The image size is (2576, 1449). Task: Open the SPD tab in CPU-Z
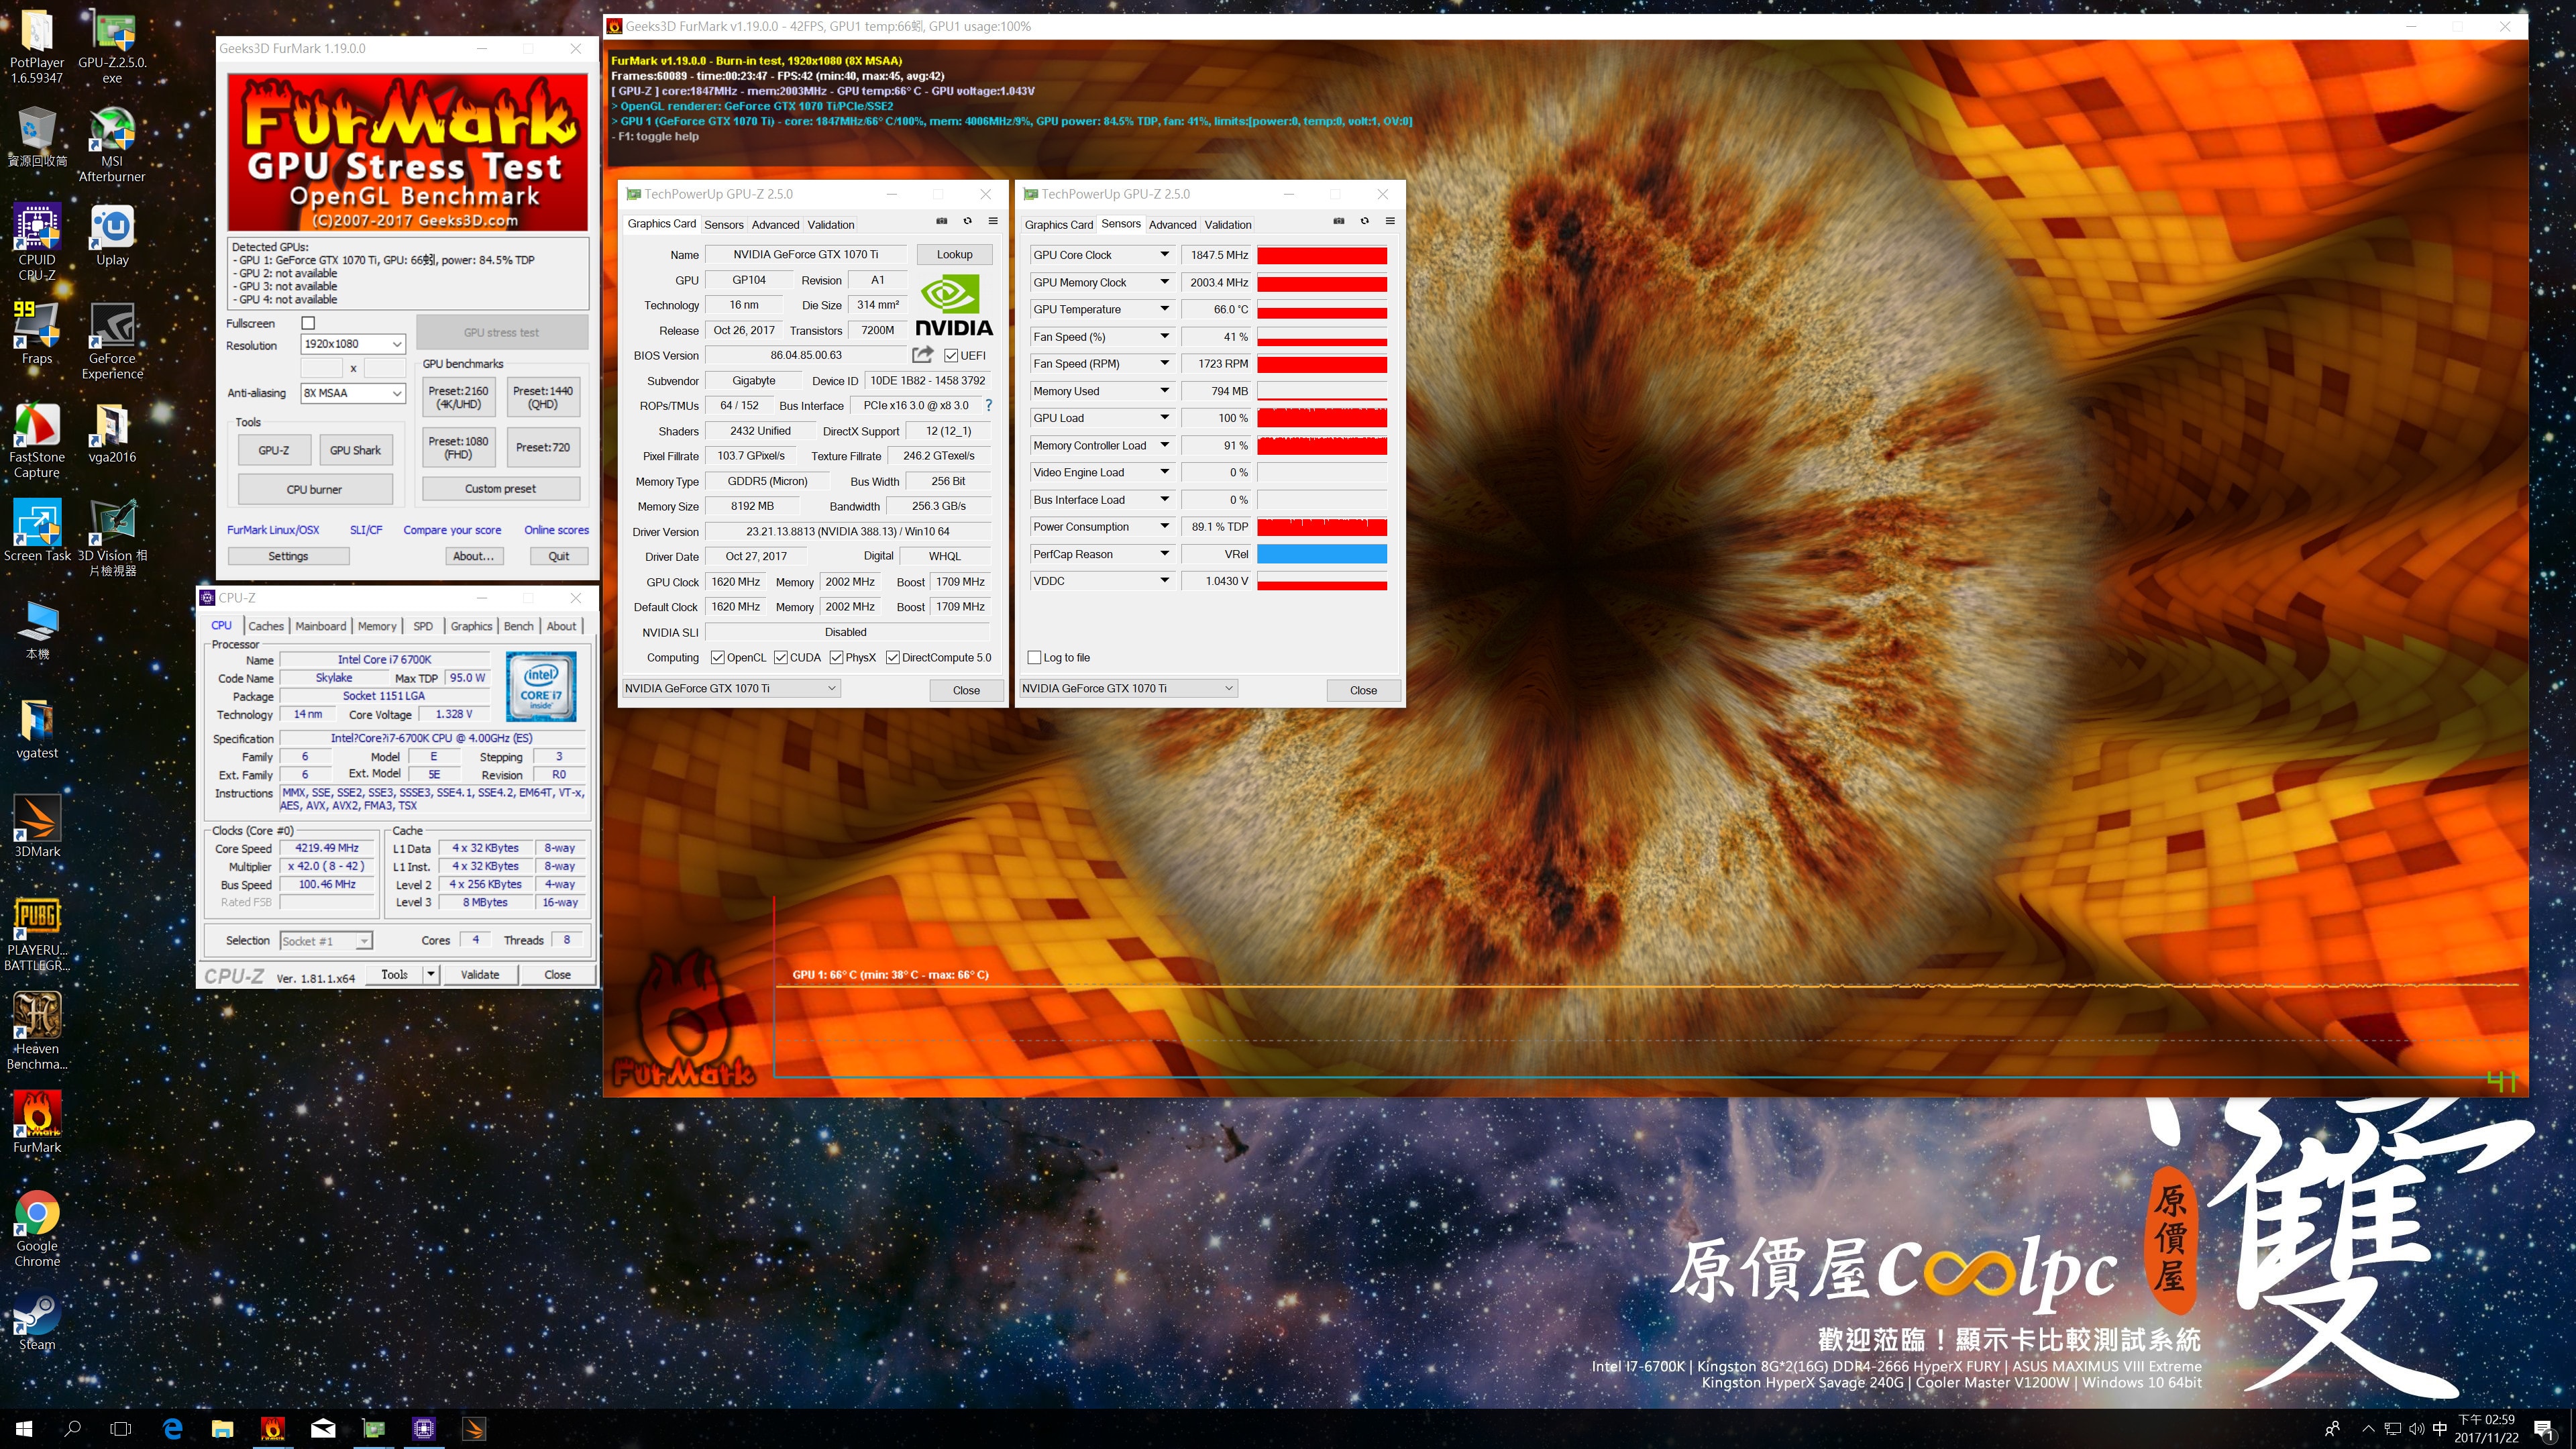coord(423,626)
